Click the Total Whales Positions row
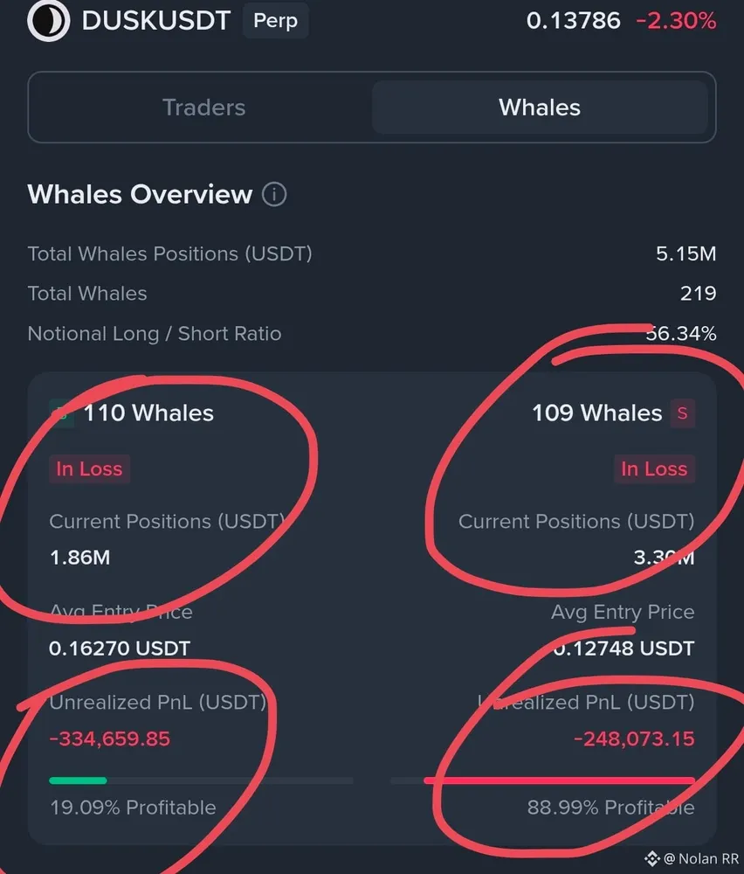The height and width of the screenshot is (874, 744). 169,254
